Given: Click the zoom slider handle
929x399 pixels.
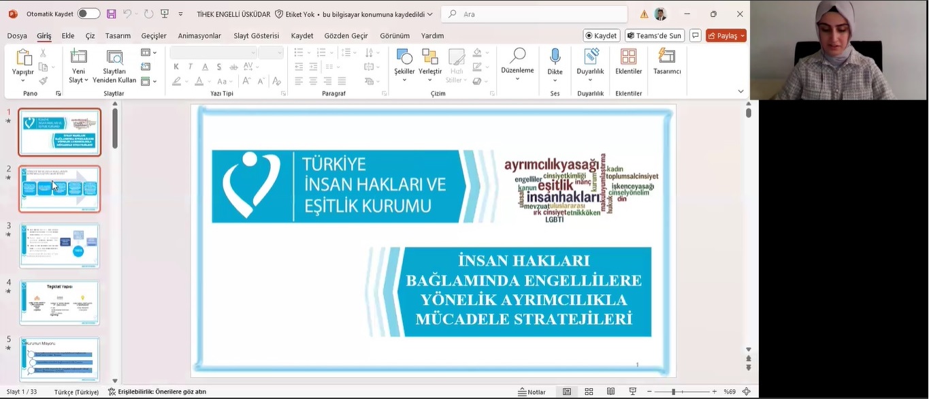Looking at the screenshot, I should click(x=674, y=392).
